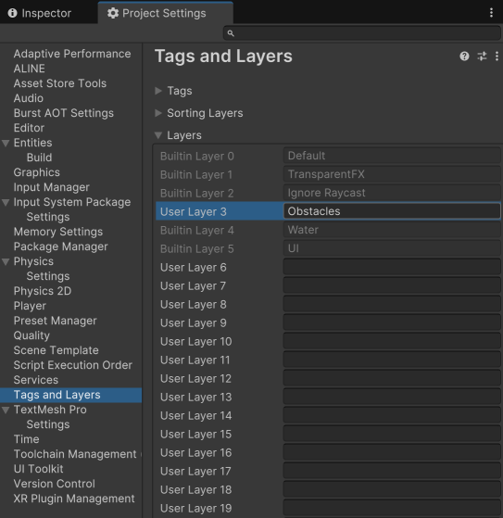The width and height of the screenshot is (503, 518).
Task: Collapse the Physics tree arrow
Action: coord(6,261)
